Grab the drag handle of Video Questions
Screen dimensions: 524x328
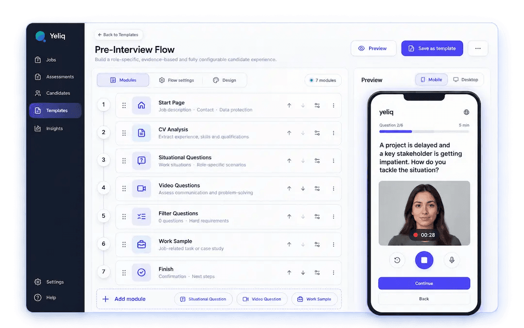[124, 189]
